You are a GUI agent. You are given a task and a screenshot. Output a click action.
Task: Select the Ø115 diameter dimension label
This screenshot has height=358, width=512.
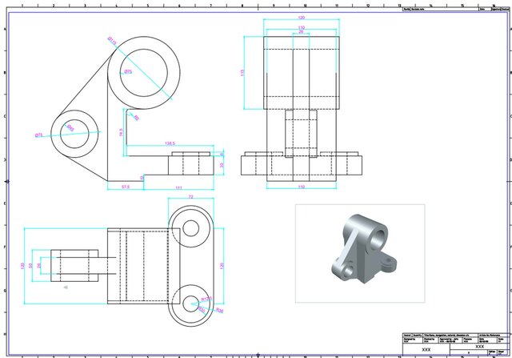click(112, 41)
